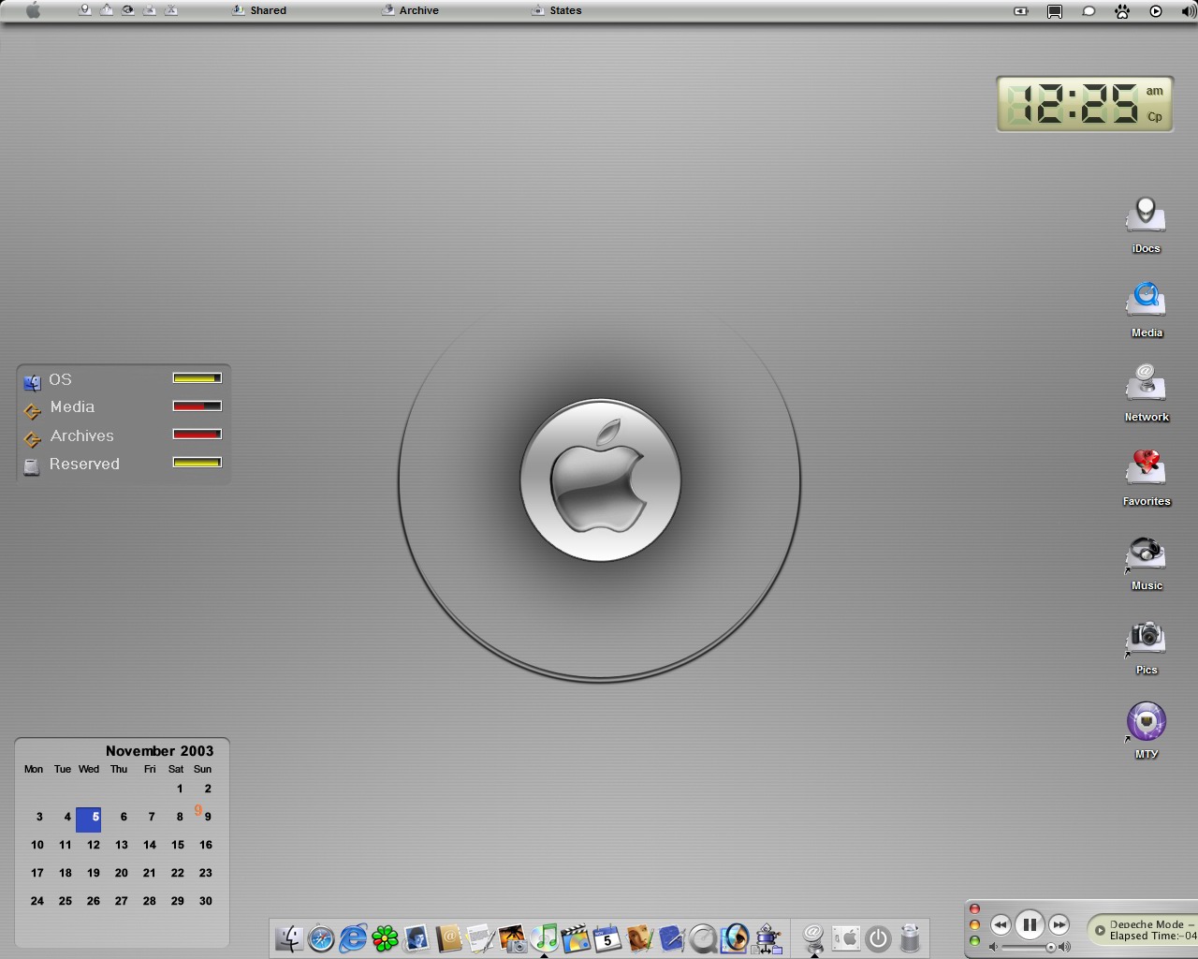This screenshot has height=959, width=1198.
Task: Select Media volume in disk list
Action: click(x=72, y=407)
